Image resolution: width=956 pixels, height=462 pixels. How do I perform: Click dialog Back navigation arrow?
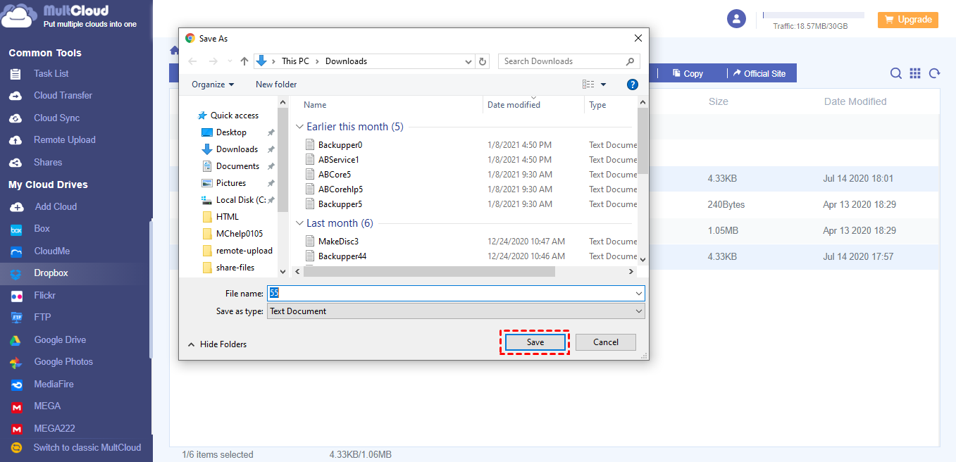point(193,61)
